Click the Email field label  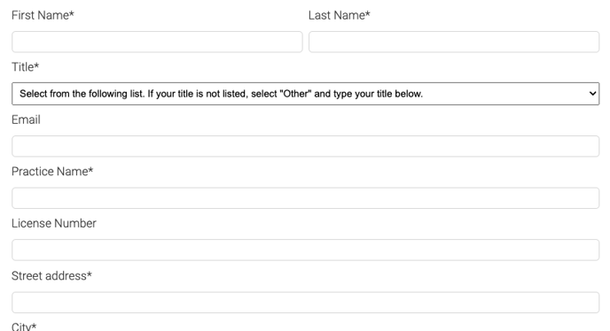(x=26, y=119)
